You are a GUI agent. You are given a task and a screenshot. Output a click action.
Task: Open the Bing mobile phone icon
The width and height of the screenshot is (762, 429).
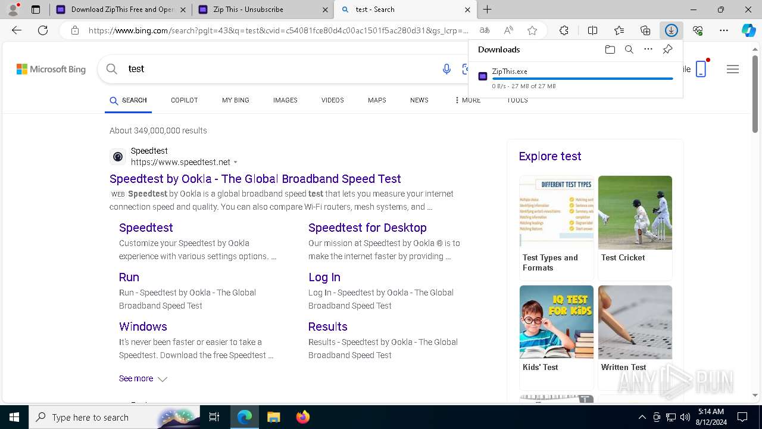701,69
